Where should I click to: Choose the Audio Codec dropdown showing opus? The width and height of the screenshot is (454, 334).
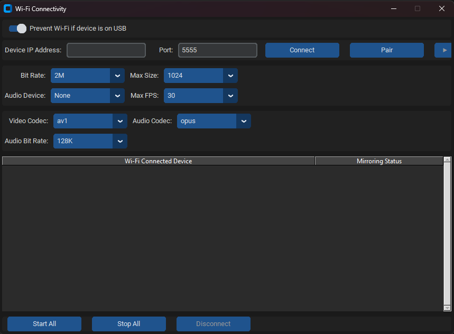tap(214, 121)
